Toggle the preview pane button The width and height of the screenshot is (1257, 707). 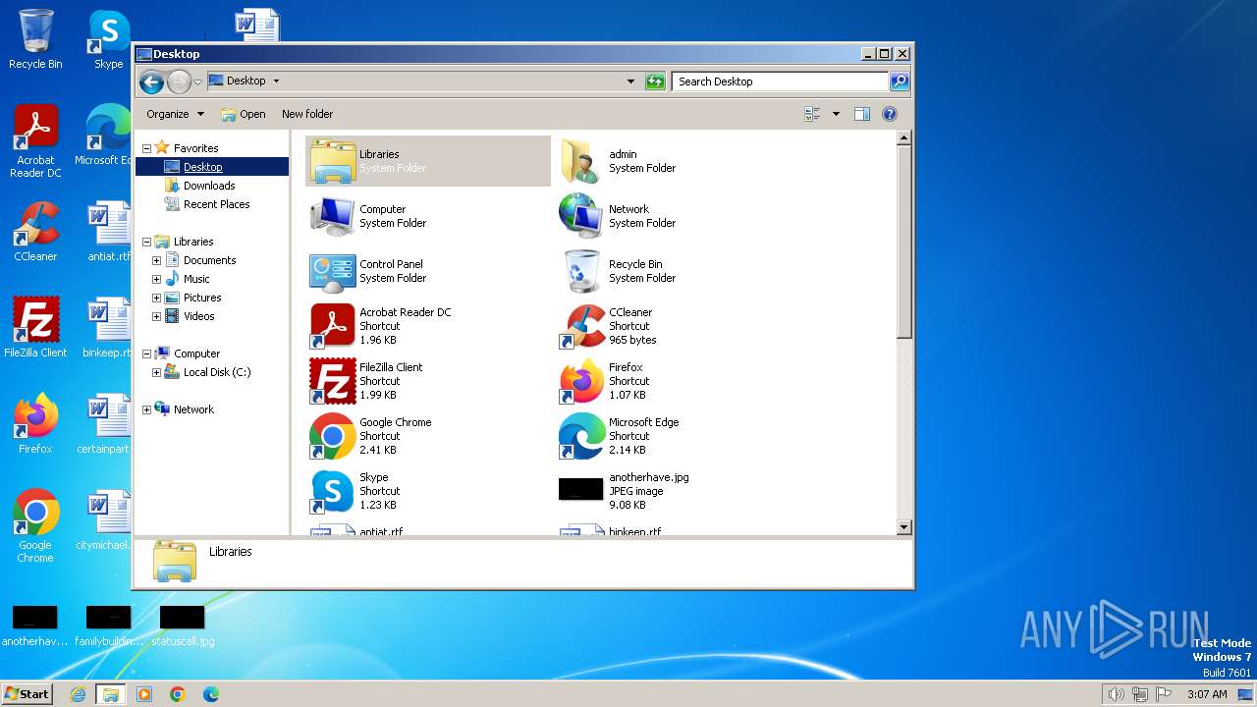pyautogui.click(x=861, y=114)
